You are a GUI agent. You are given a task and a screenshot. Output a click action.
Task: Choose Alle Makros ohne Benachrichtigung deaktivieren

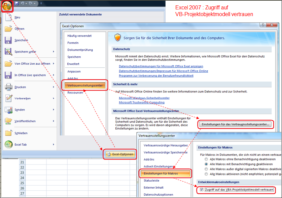click(x=206, y=159)
